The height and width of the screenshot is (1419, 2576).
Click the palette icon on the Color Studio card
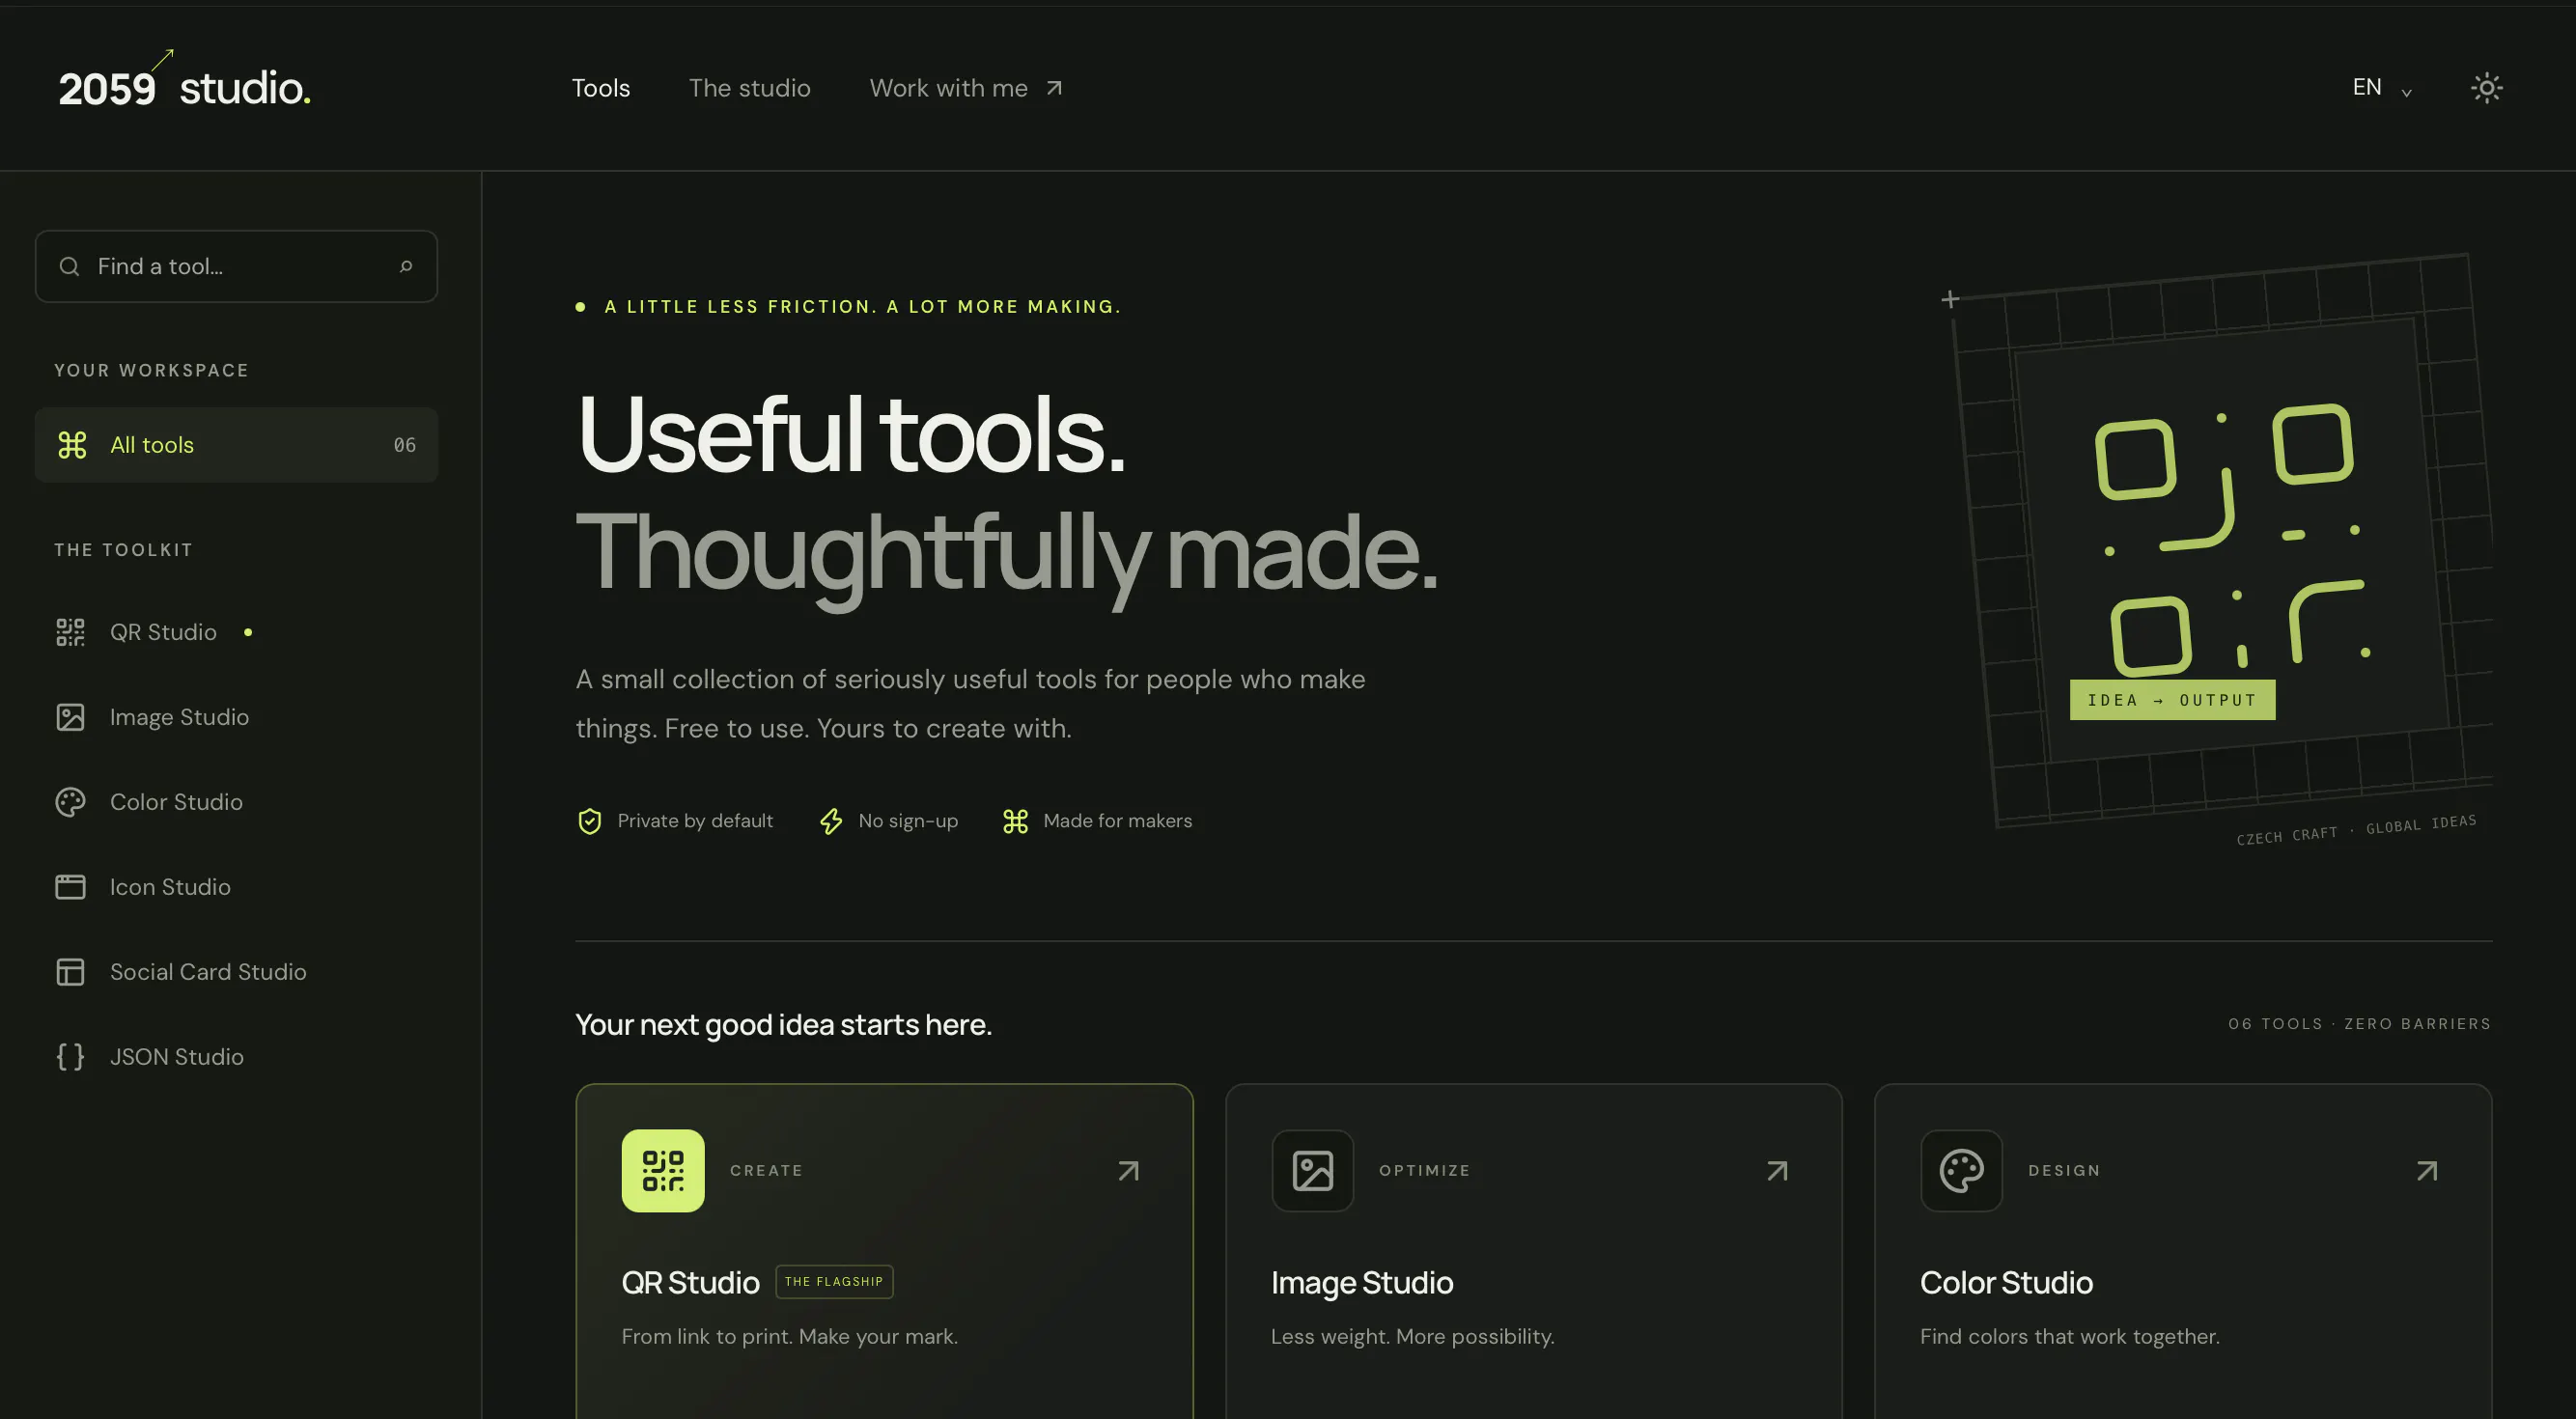click(1961, 1171)
